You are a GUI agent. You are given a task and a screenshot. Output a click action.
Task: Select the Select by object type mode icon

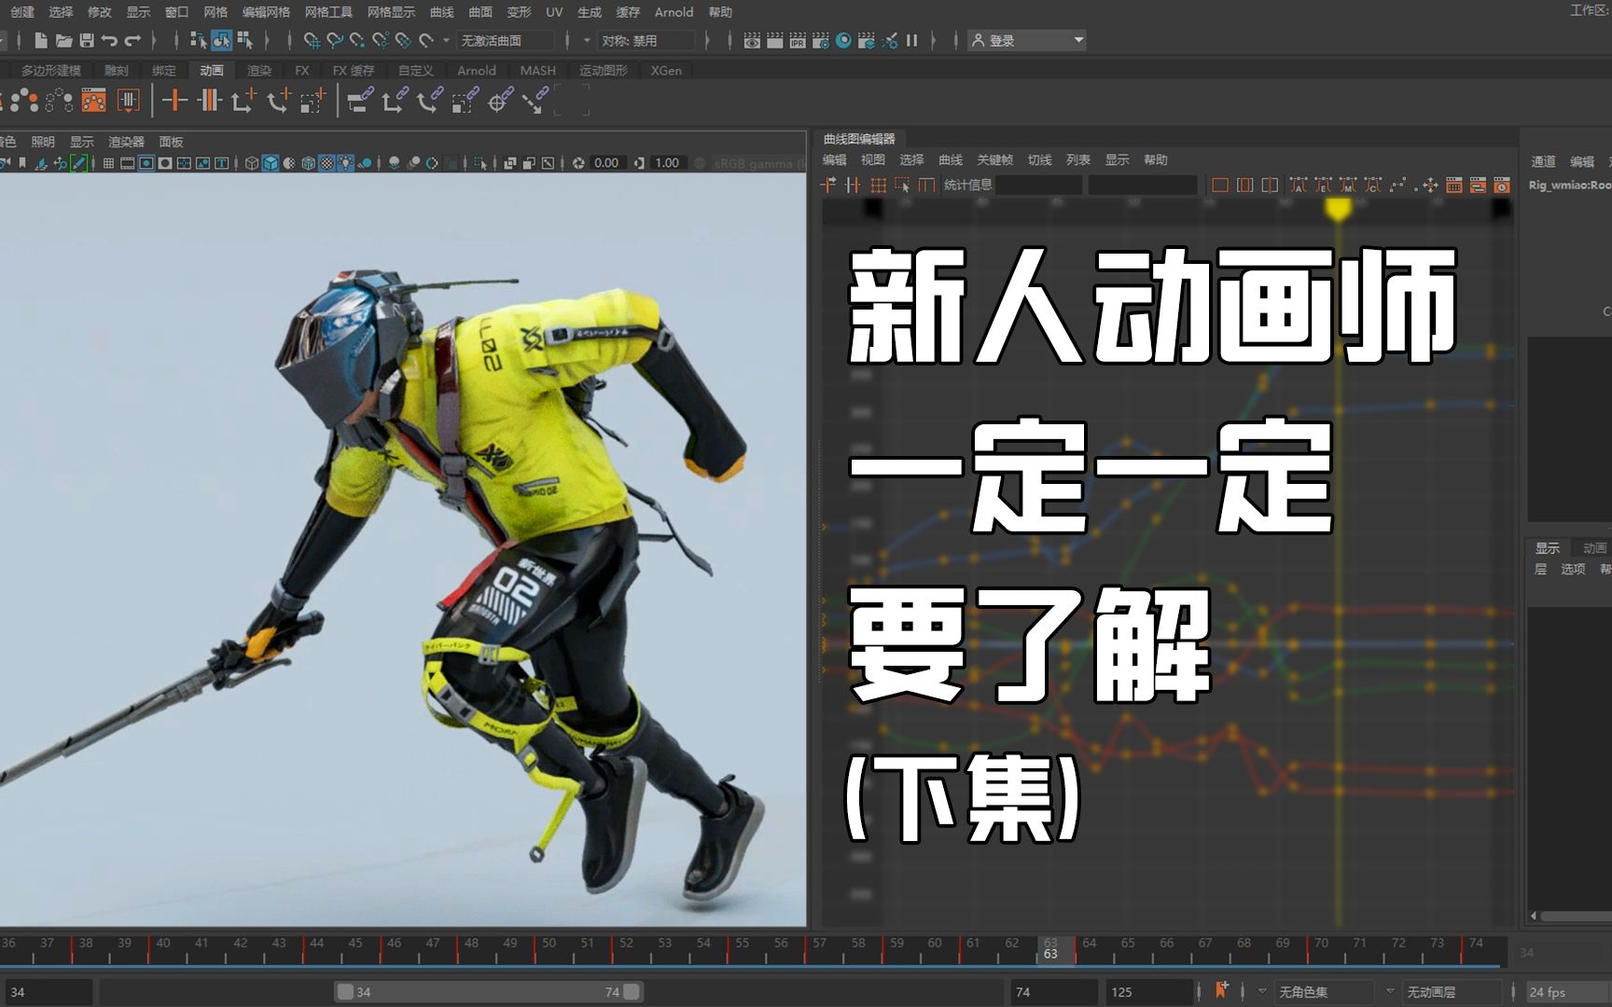pos(221,40)
